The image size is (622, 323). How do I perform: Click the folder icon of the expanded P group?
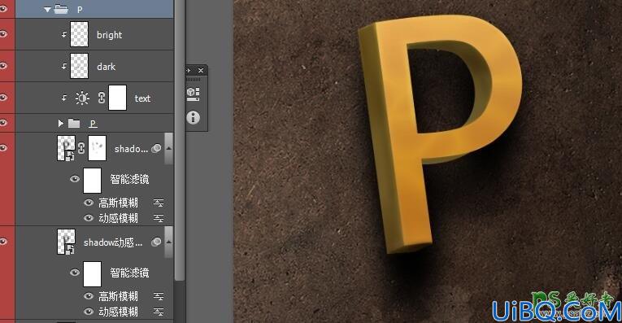click(x=61, y=9)
